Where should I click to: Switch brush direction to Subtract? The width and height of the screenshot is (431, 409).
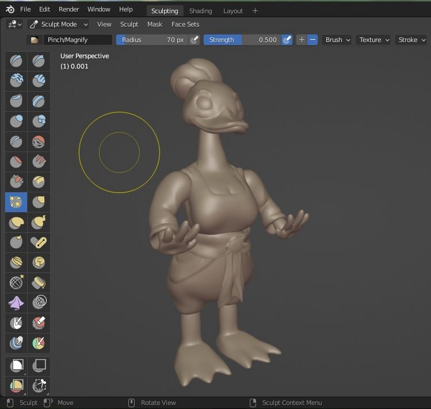312,40
